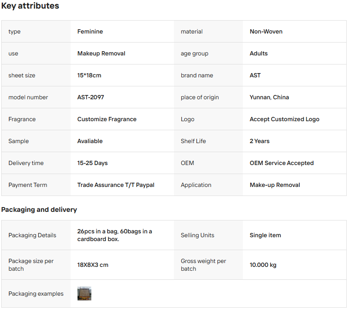Click the 15-25 Days delivery time value
Viewport: 348px width, 309px height.
point(93,163)
